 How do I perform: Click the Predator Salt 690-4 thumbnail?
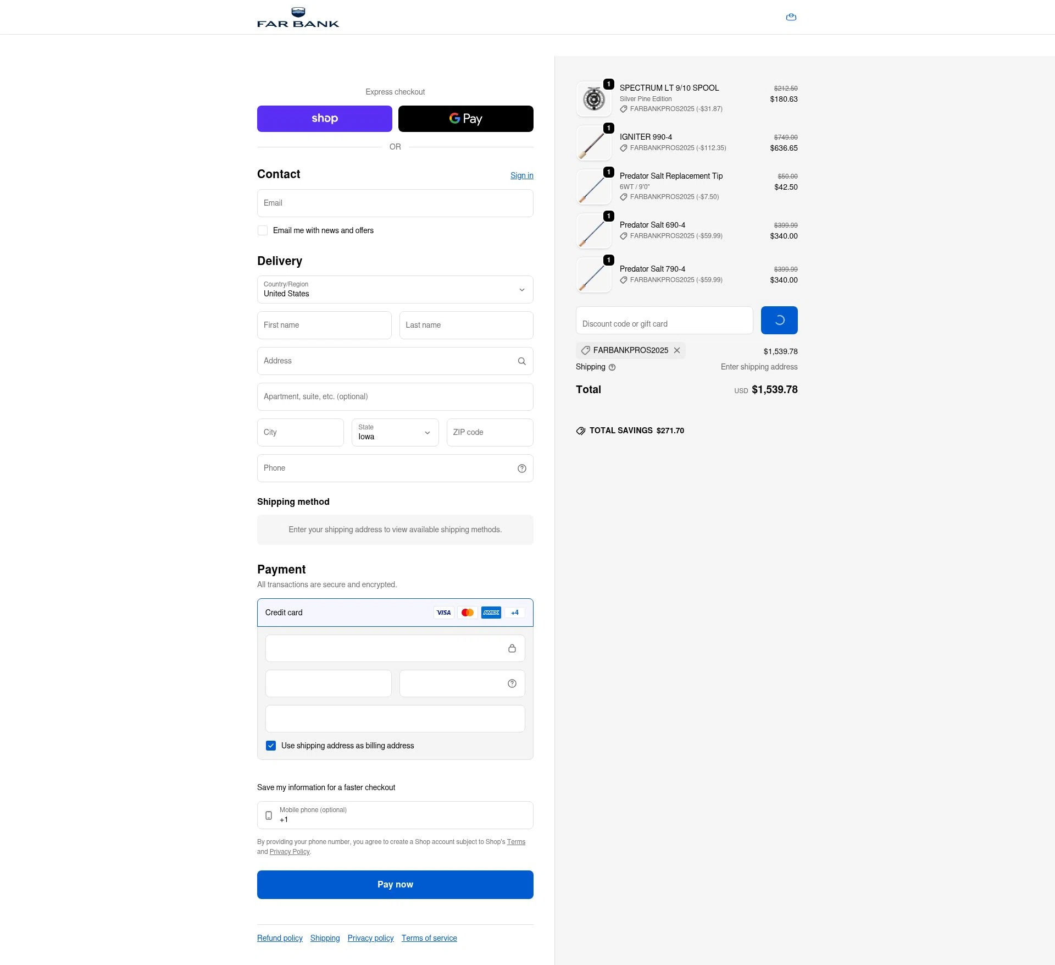click(594, 231)
